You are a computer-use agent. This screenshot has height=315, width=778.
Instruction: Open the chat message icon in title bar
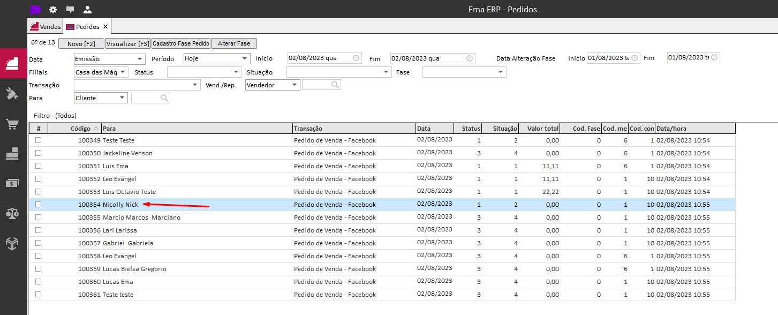tap(70, 10)
